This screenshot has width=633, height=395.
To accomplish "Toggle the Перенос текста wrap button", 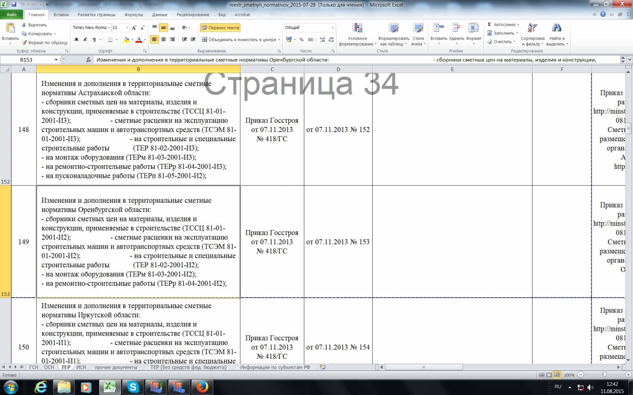I will (220, 28).
